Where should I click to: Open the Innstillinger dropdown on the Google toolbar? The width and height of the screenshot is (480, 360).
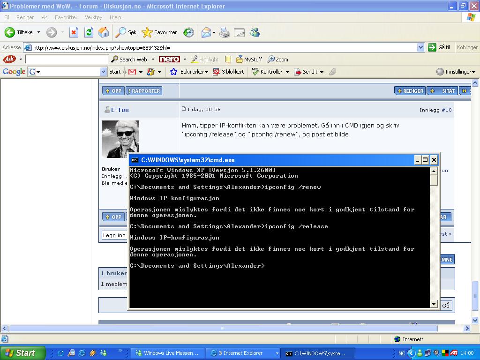[x=456, y=72]
